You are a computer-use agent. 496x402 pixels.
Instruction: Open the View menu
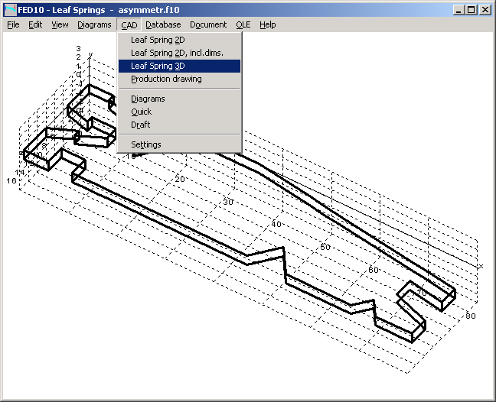[60, 24]
